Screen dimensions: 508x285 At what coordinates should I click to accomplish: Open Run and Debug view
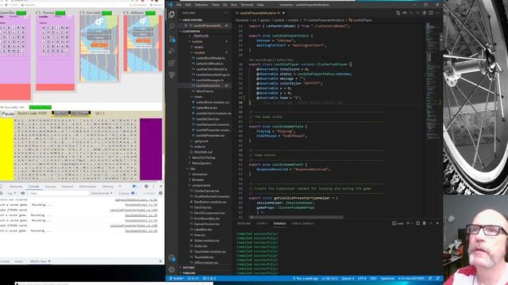(171, 51)
